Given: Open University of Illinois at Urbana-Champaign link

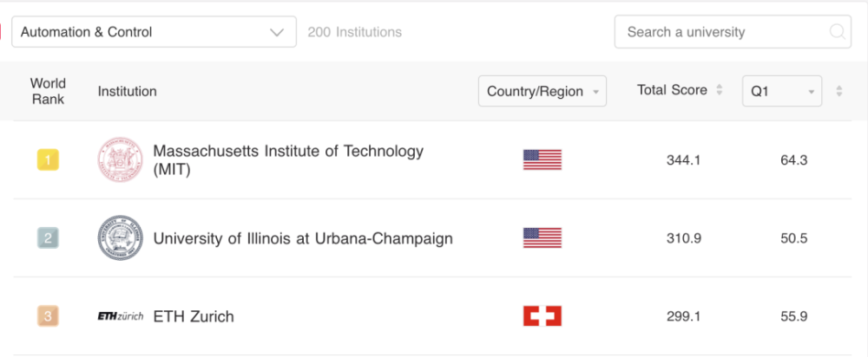Looking at the screenshot, I should click(x=303, y=237).
